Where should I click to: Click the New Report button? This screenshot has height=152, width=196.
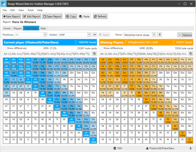[12, 17]
